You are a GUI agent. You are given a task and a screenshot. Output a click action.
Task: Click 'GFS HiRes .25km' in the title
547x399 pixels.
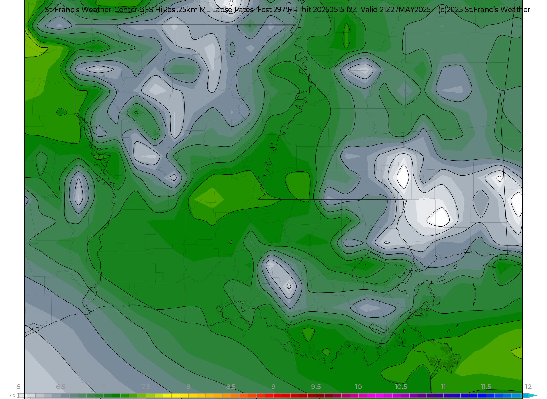click(x=168, y=10)
